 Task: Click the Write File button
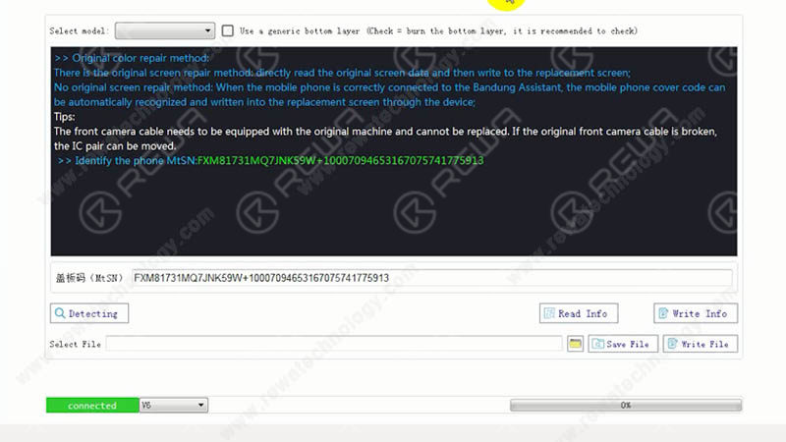pyautogui.click(x=700, y=344)
